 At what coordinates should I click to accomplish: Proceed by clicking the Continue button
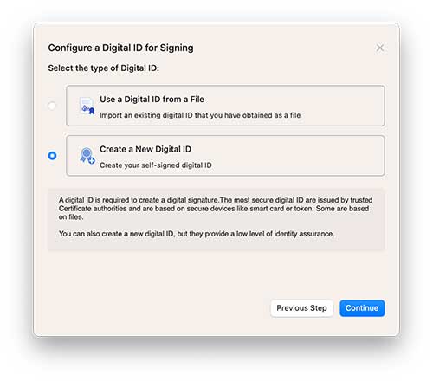tap(362, 308)
